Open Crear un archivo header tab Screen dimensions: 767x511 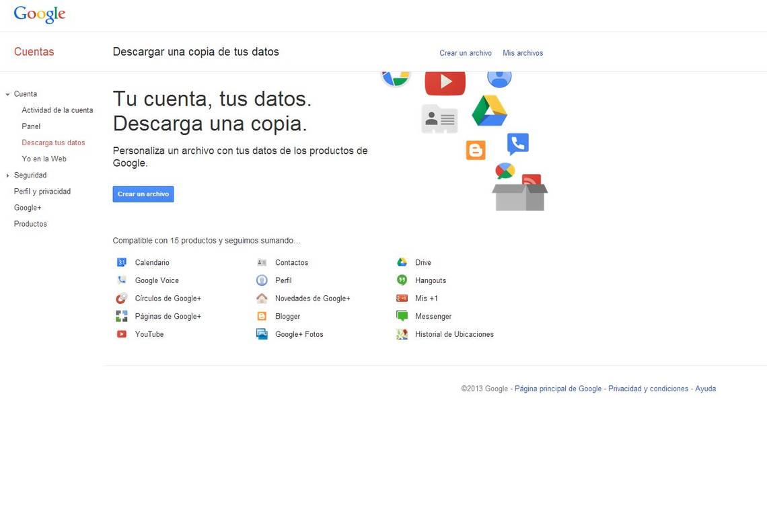click(465, 53)
